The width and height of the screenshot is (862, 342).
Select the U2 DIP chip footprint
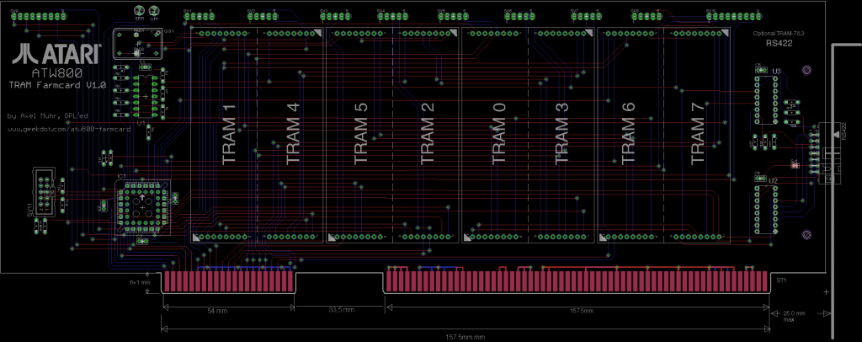(x=765, y=207)
